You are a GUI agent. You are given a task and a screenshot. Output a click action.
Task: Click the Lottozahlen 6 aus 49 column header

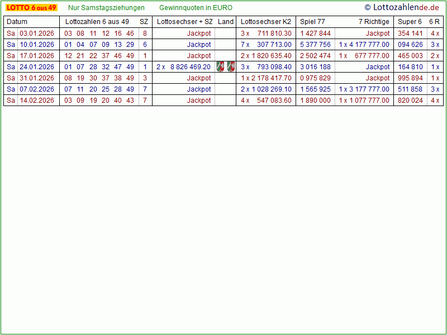[97, 22]
